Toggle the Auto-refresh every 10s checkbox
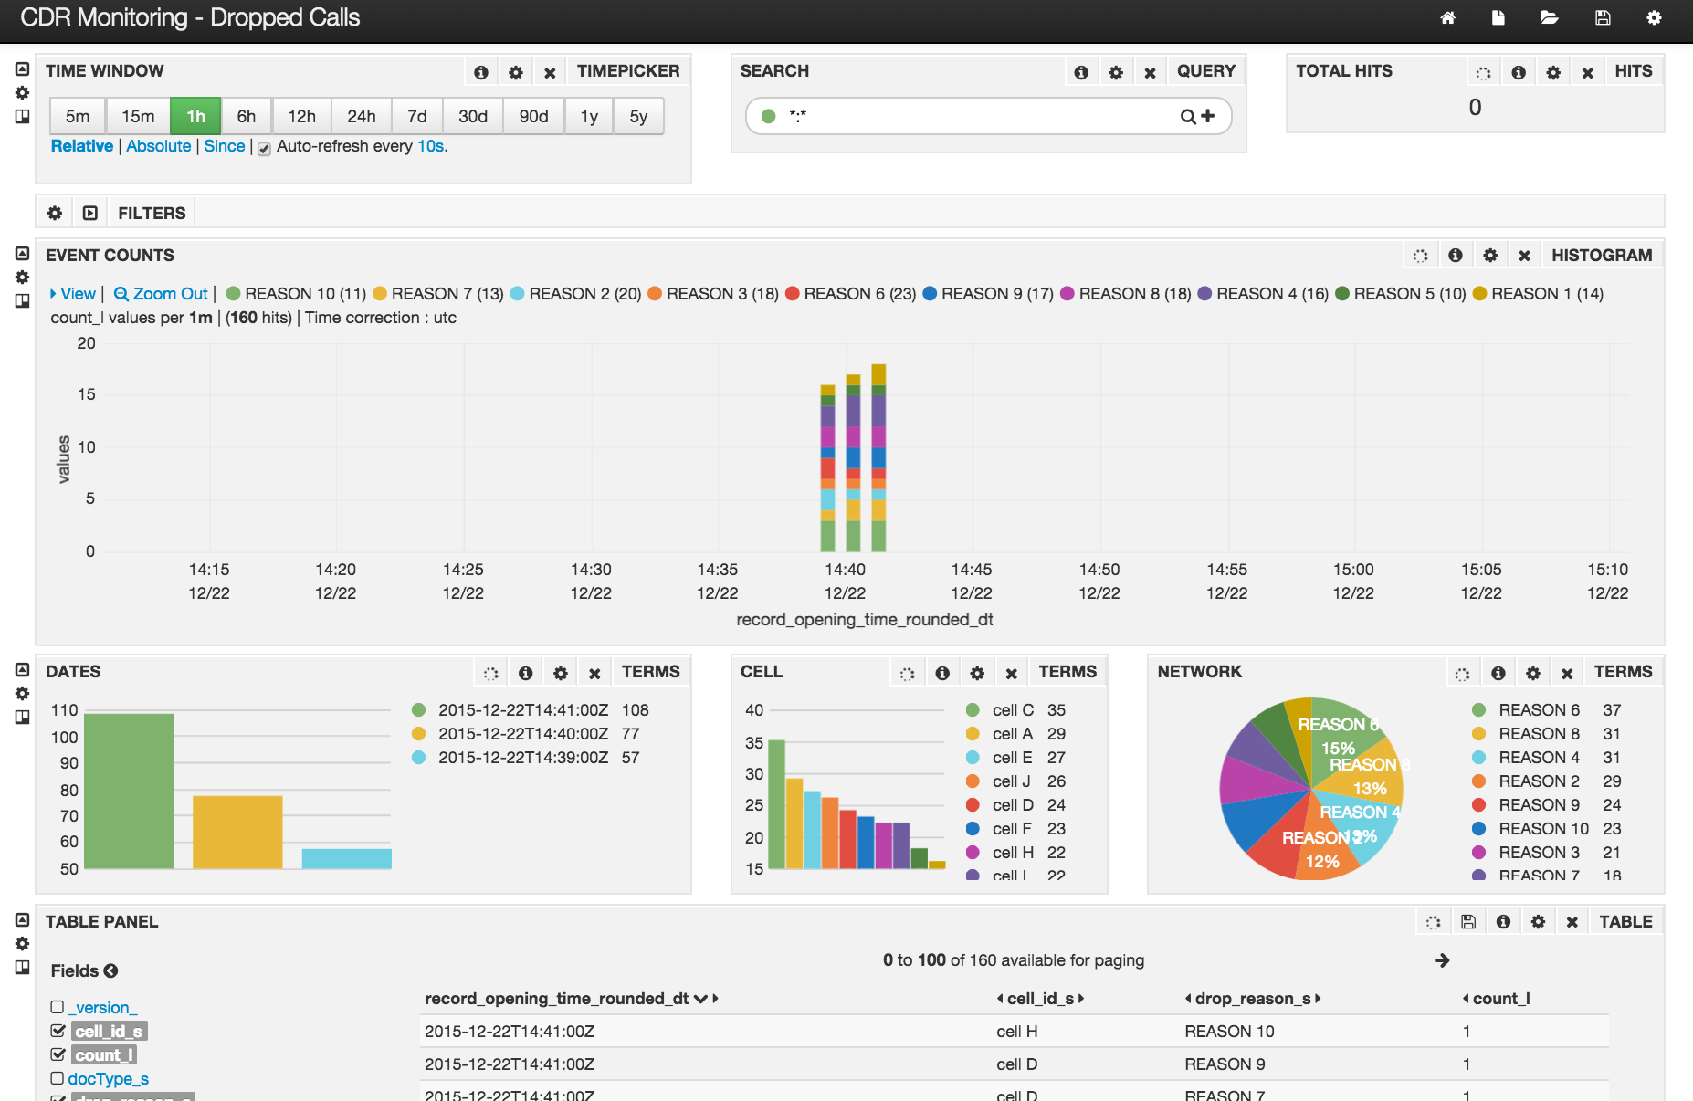 point(263,148)
